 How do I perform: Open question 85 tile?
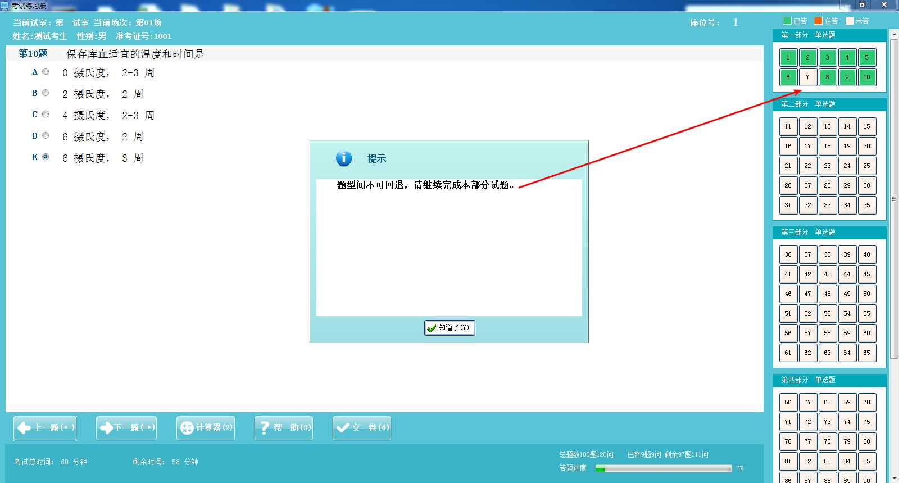tap(866, 461)
